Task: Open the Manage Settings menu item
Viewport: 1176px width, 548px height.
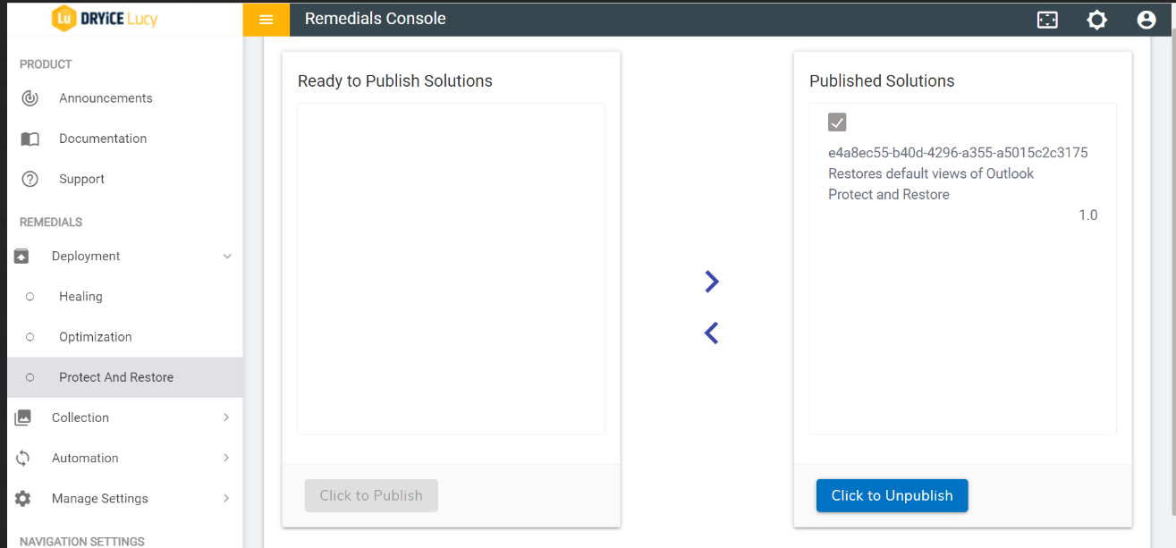Action: point(100,499)
